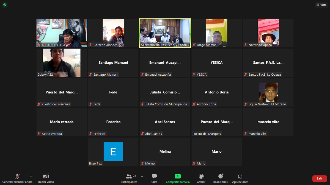Click muted mic icon beside Jorge Mamani label
Viewport: 330px width, 185px height.
coord(194,45)
